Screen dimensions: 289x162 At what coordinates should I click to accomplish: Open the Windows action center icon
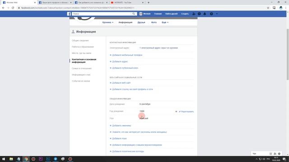tap(284, 159)
